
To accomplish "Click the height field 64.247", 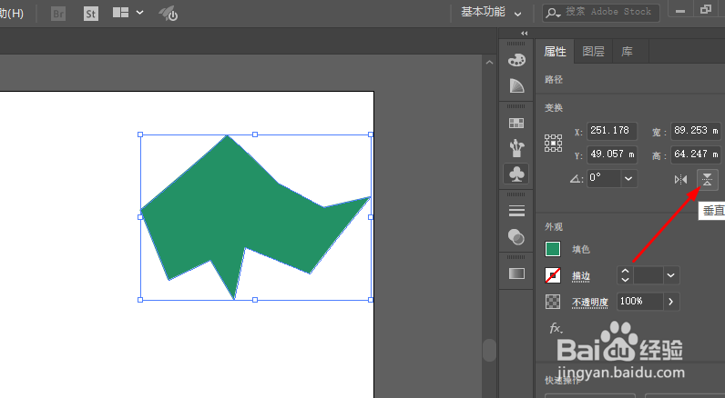I will pos(696,154).
